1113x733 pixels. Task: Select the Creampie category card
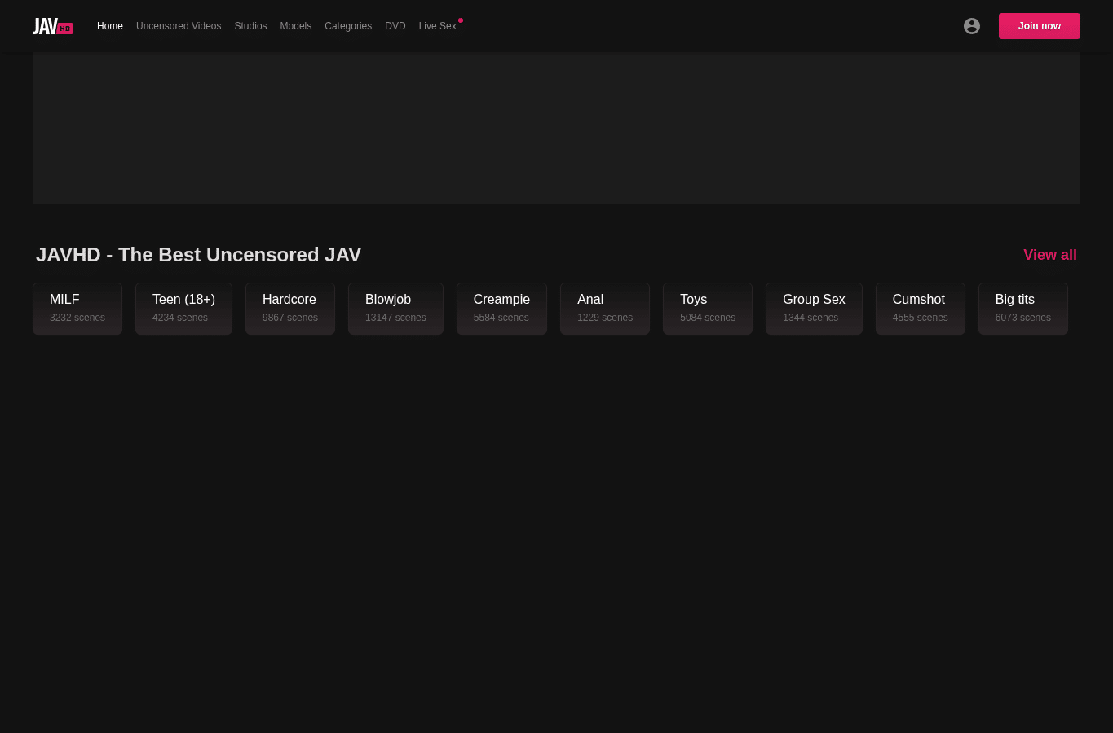click(x=501, y=309)
